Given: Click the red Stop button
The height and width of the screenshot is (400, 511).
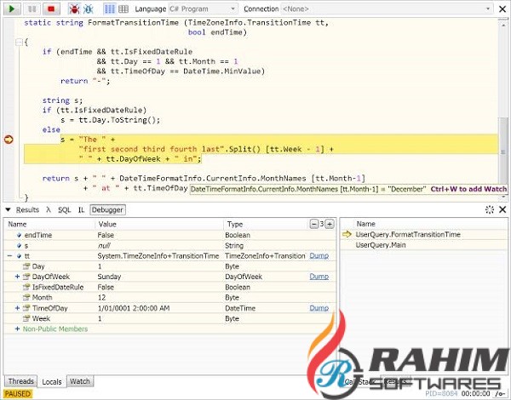Looking at the screenshot, I should [51, 8].
